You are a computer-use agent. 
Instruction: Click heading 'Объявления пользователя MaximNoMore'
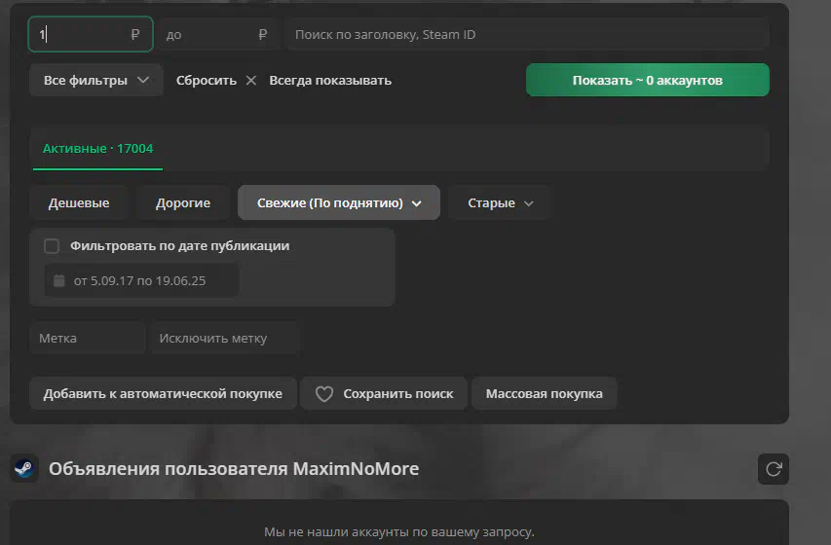click(x=234, y=469)
